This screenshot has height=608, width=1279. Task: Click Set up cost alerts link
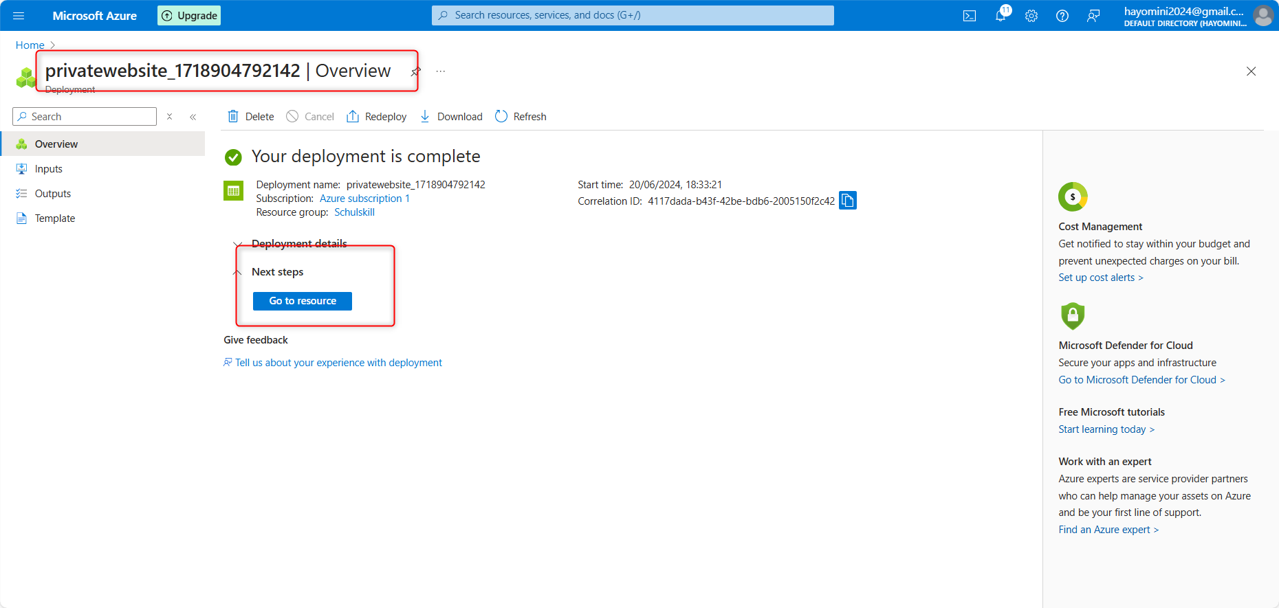pyautogui.click(x=1101, y=278)
